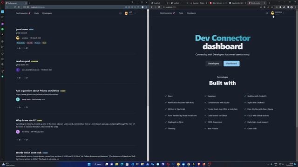Screen dimensions: 298x167
Task: Click yellow tag under 'great news' post
Action: point(44,43)
